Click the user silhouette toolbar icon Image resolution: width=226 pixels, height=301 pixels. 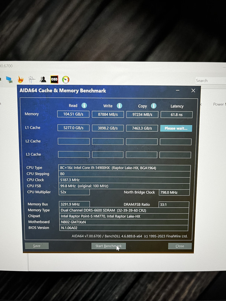point(43,79)
